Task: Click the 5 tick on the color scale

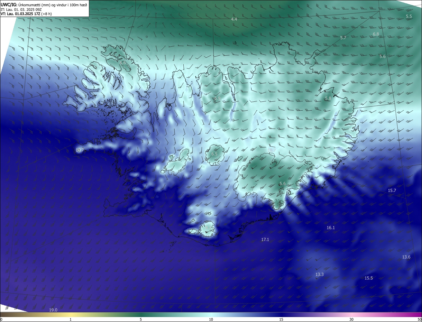Action: tap(141, 319)
